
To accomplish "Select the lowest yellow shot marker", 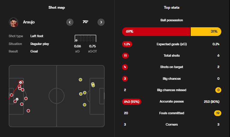I will click(85, 105).
